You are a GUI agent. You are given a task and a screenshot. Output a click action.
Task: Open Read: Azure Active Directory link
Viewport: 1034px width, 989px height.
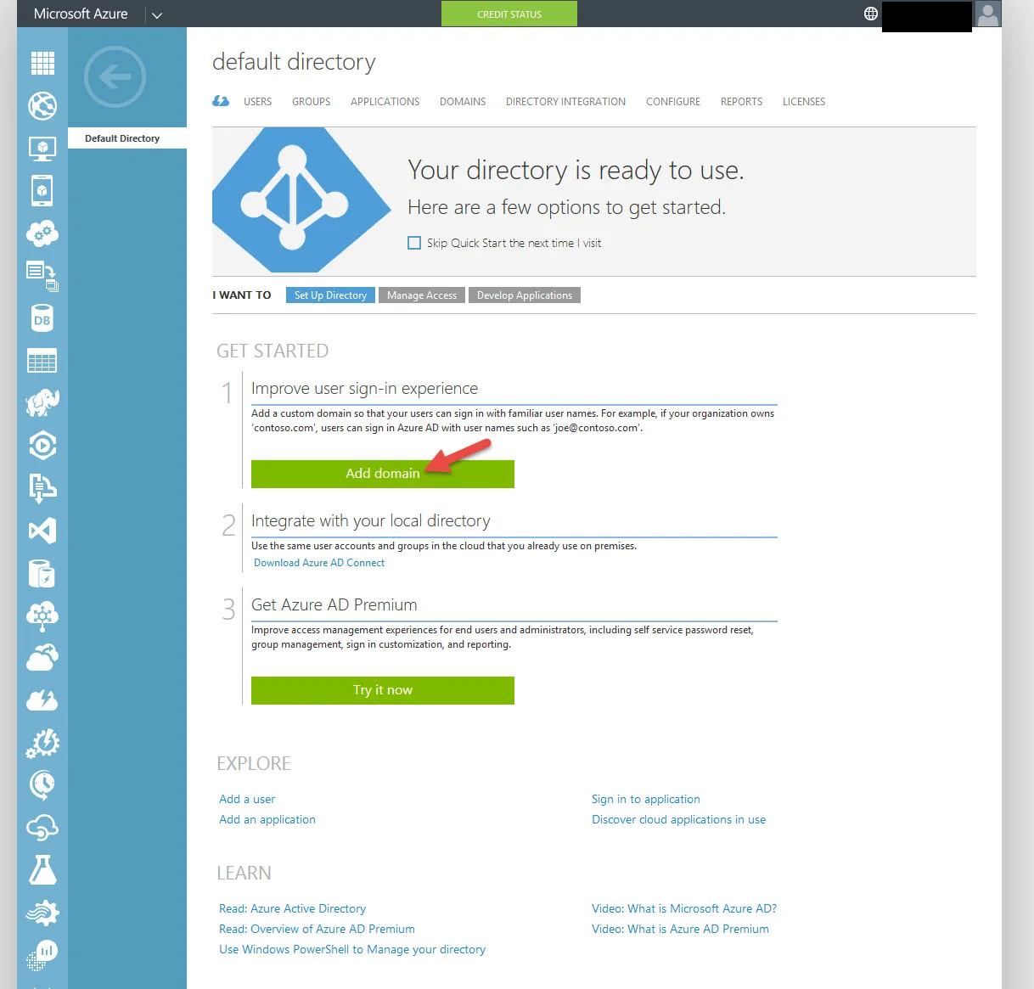point(292,908)
